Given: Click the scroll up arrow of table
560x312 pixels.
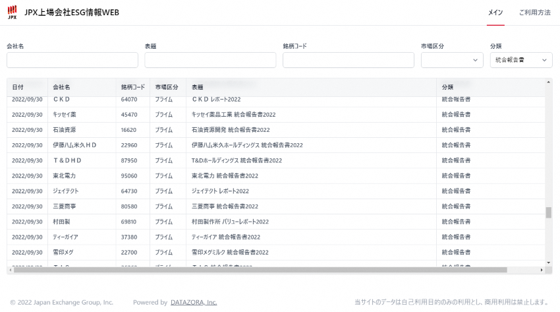Looking at the screenshot, I should click(x=549, y=82).
